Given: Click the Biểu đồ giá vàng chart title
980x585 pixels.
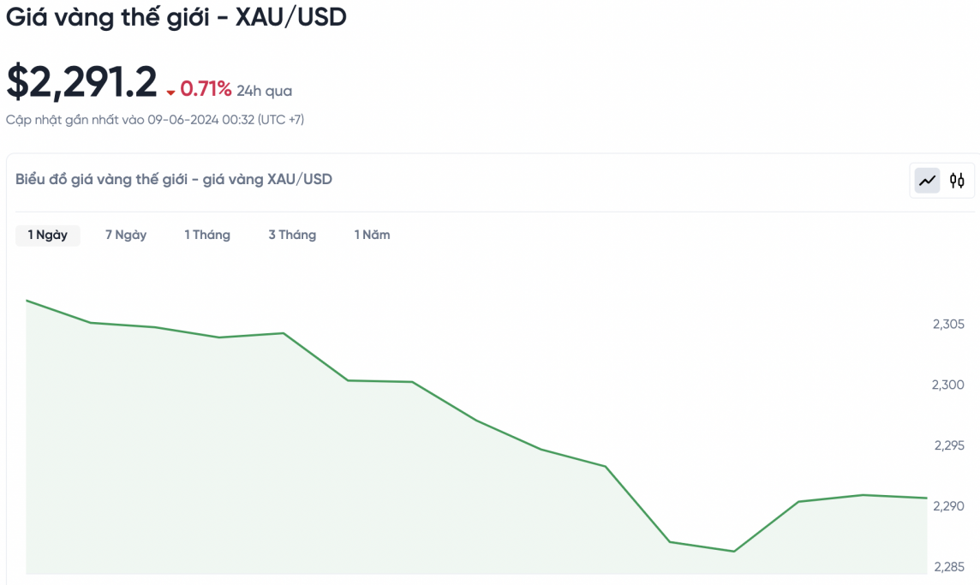Looking at the screenshot, I should click(x=174, y=179).
